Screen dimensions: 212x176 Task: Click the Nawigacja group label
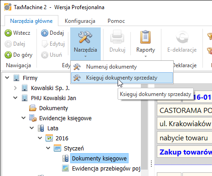pos(18,65)
